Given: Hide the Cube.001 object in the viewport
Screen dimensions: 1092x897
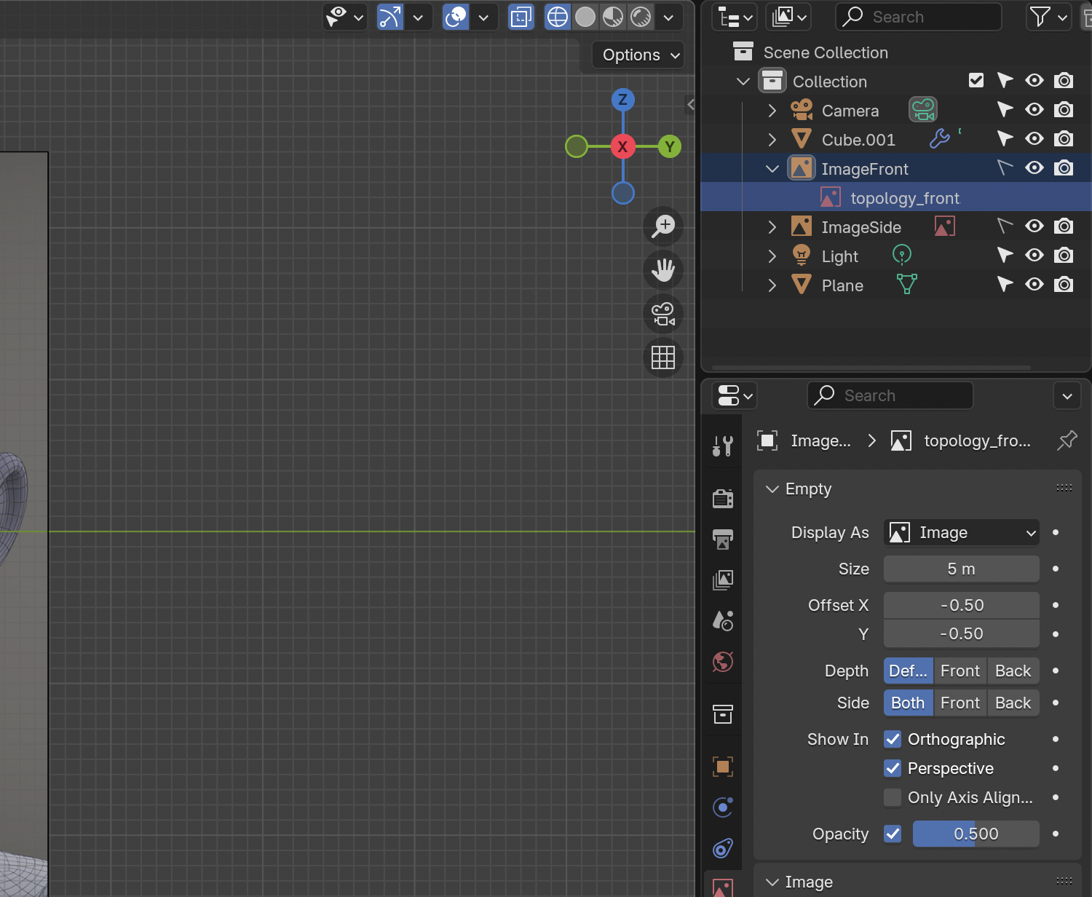Looking at the screenshot, I should coord(1034,139).
